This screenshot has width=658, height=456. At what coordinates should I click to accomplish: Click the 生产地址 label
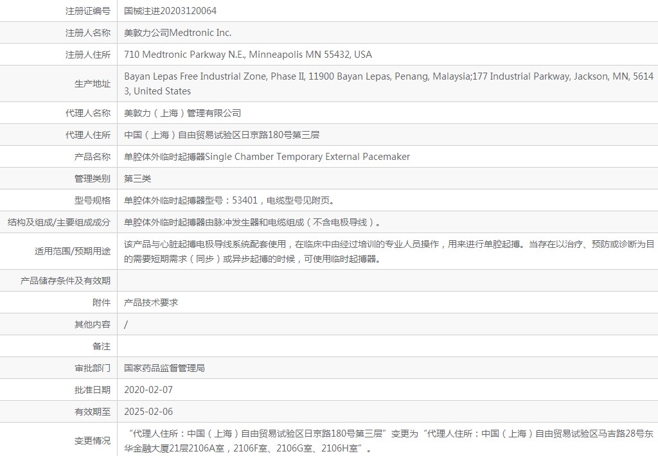pos(93,84)
